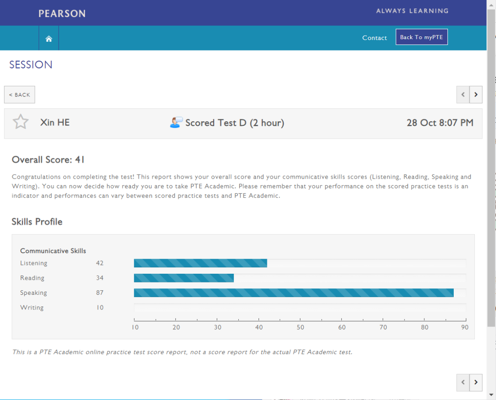The width and height of the screenshot is (496, 400).
Task: Click the axis label 90
Action: pyautogui.click(x=465, y=327)
